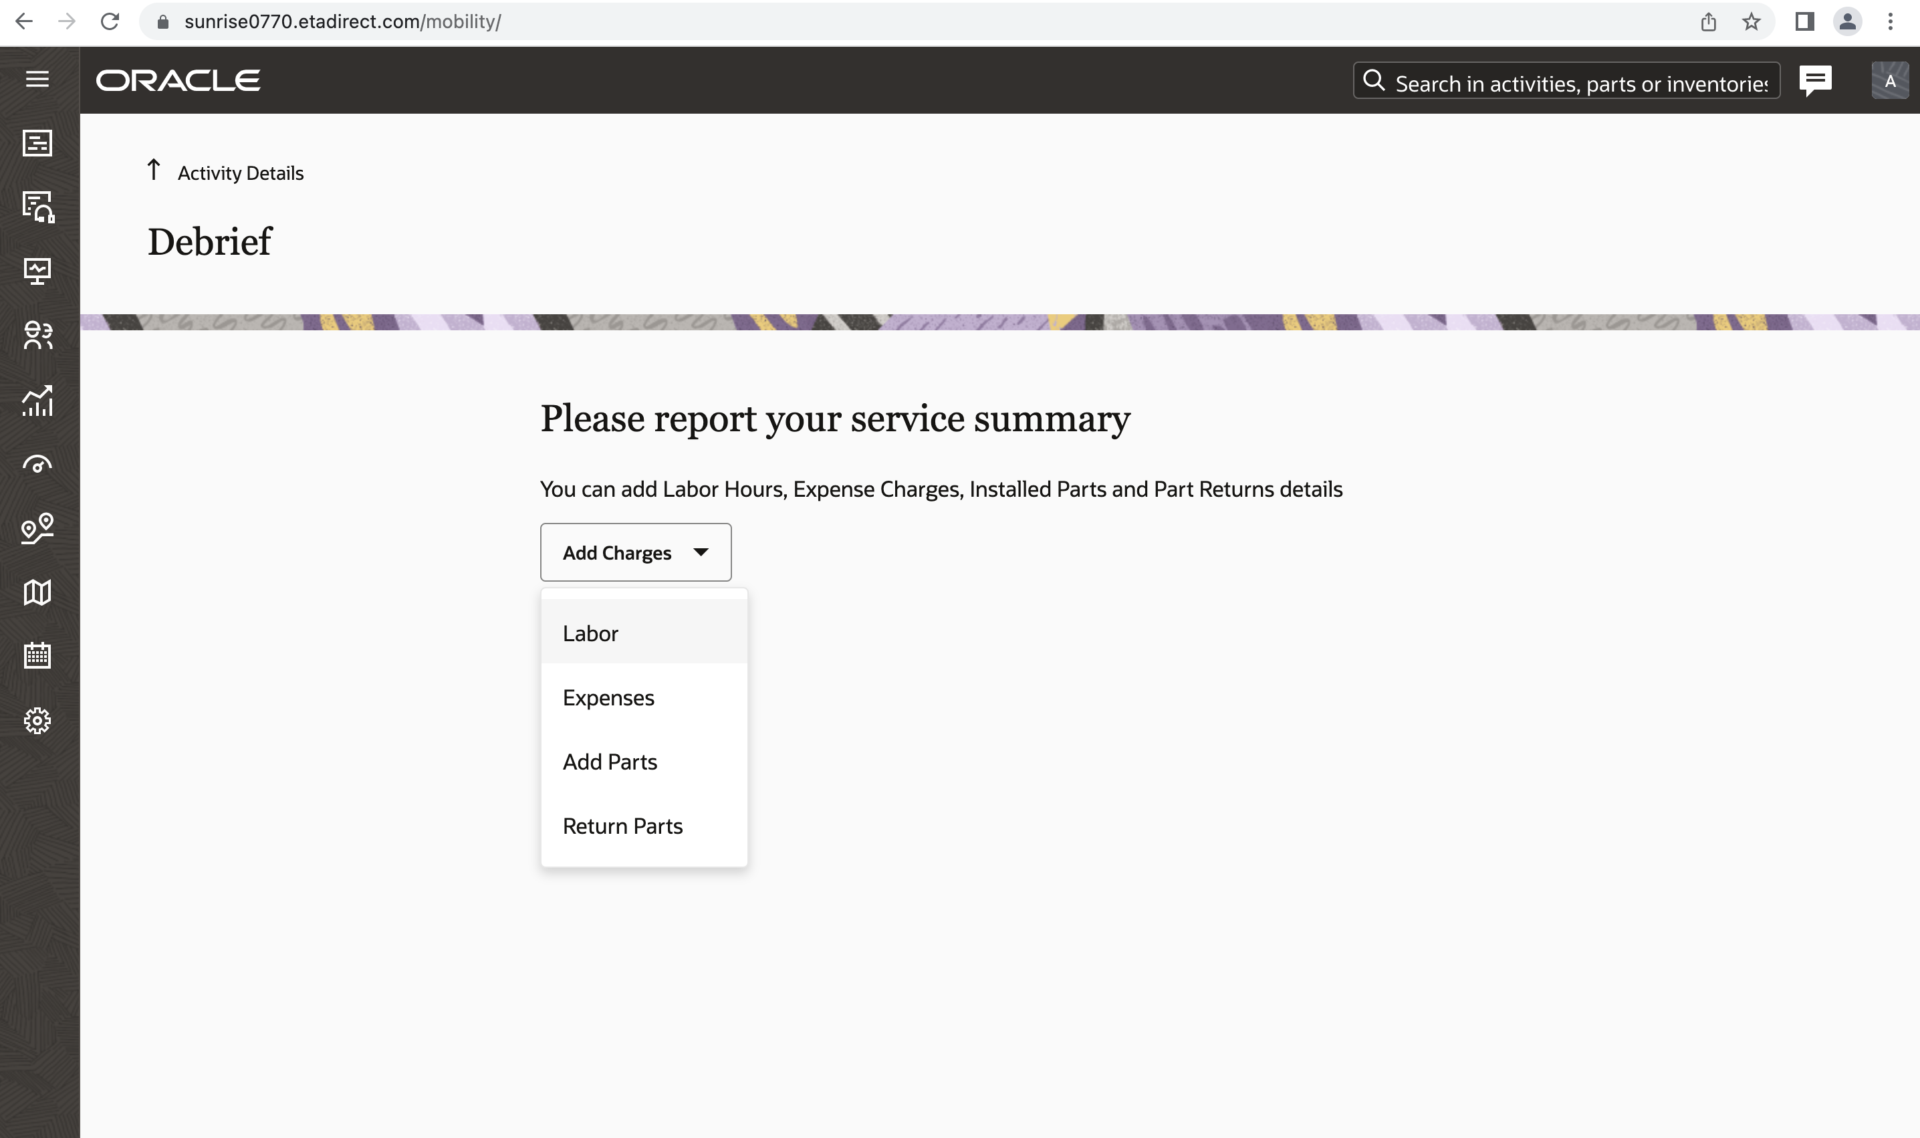Bookmark this page with star icon
This screenshot has height=1138, width=1920.
tap(1751, 21)
